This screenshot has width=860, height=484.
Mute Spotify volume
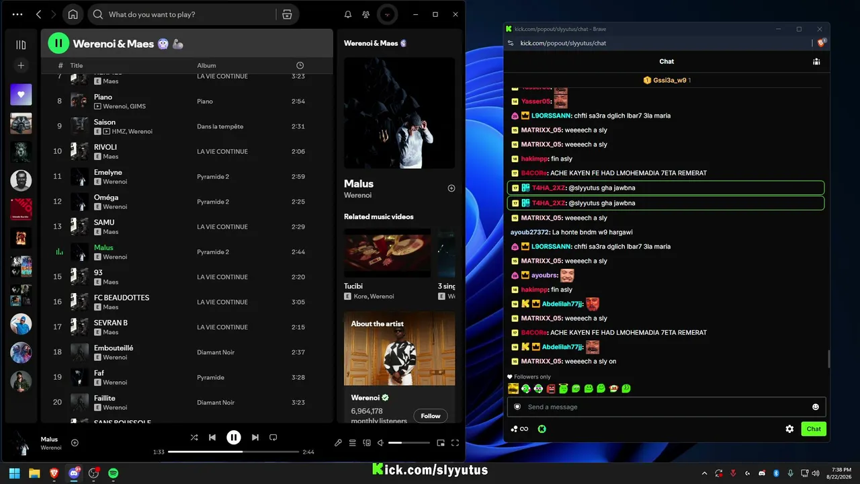(380, 443)
